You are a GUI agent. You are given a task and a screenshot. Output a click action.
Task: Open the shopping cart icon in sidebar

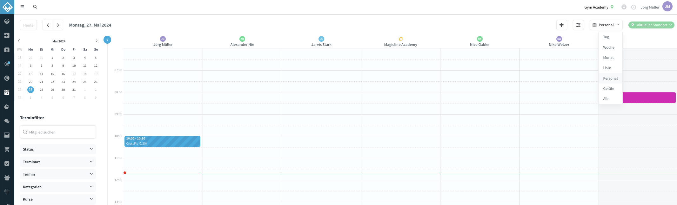7,149
